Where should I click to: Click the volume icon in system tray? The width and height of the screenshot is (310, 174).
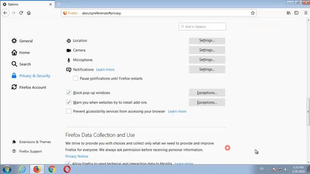[285, 169]
